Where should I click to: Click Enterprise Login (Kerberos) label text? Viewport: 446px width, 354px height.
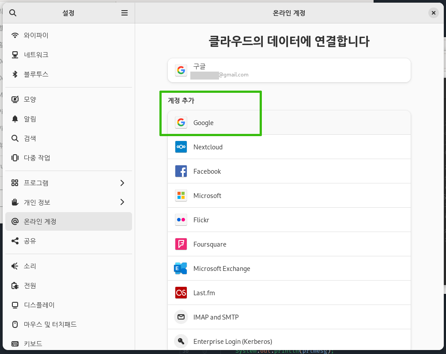pyautogui.click(x=233, y=342)
